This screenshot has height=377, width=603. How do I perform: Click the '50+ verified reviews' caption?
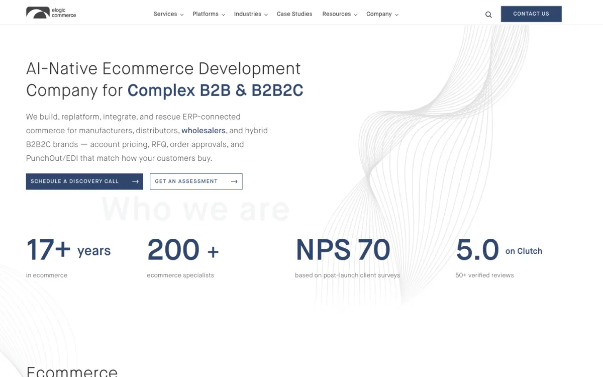(485, 275)
